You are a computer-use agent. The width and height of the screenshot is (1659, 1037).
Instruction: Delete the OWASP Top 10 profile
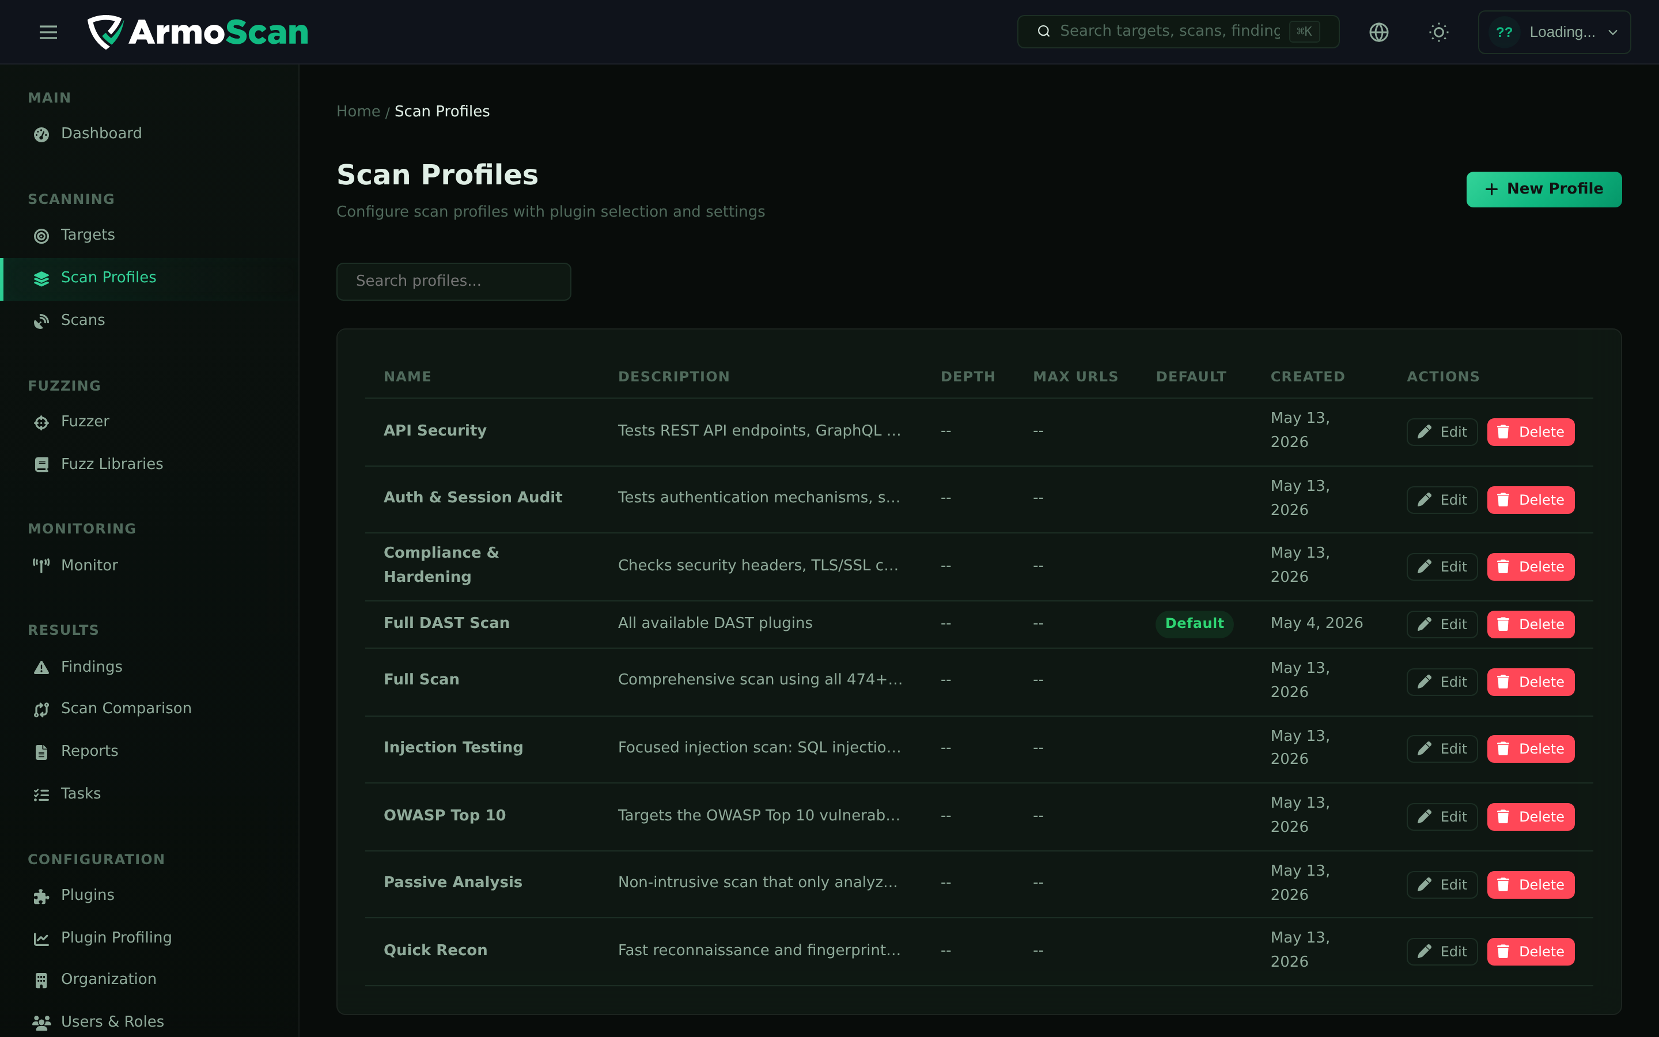click(x=1530, y=817)
